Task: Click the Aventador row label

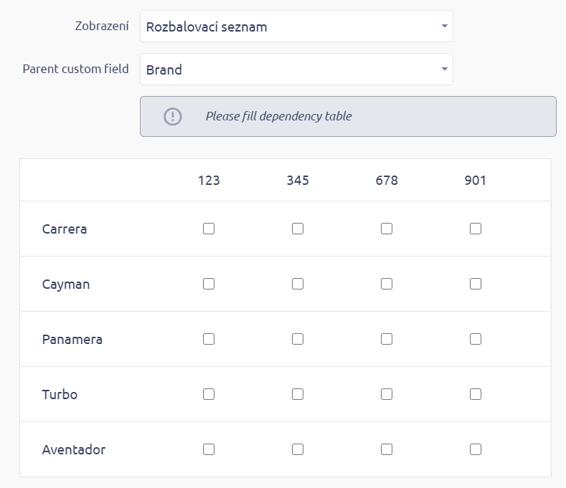Action: click(x=74, y=450)
